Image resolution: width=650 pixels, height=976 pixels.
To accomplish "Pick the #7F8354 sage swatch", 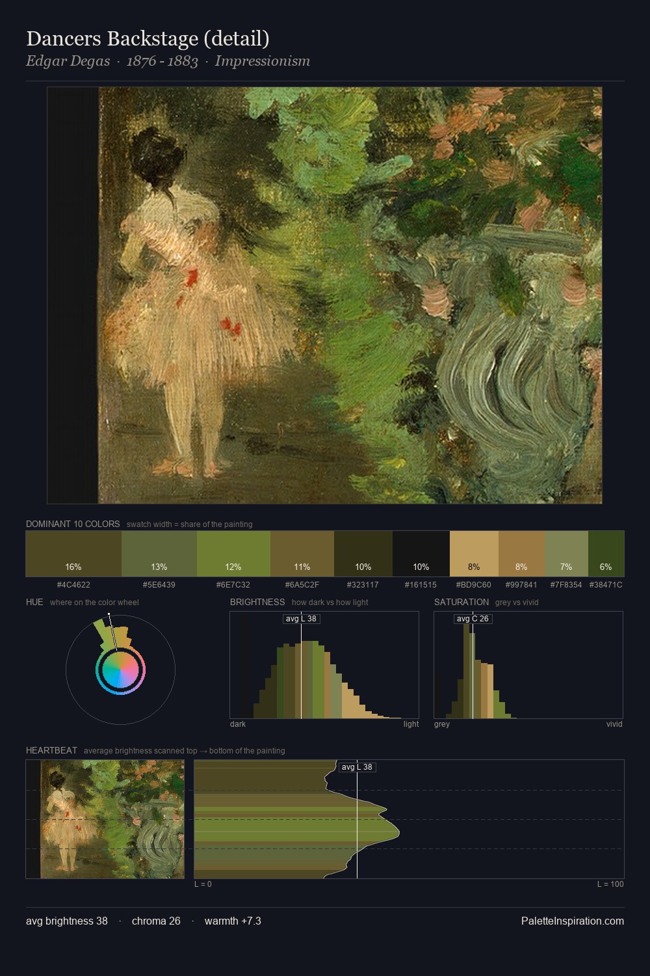I will pos(566,554).
